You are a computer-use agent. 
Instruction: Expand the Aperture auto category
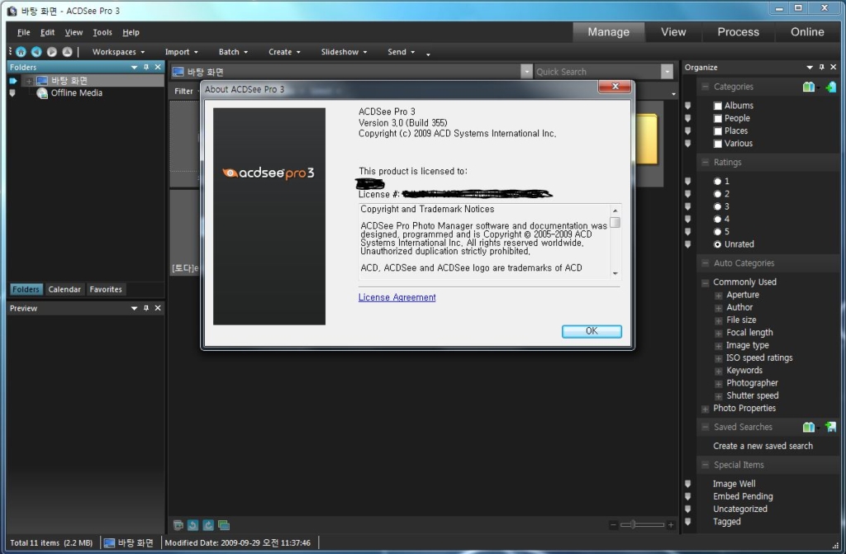(719, 296)
